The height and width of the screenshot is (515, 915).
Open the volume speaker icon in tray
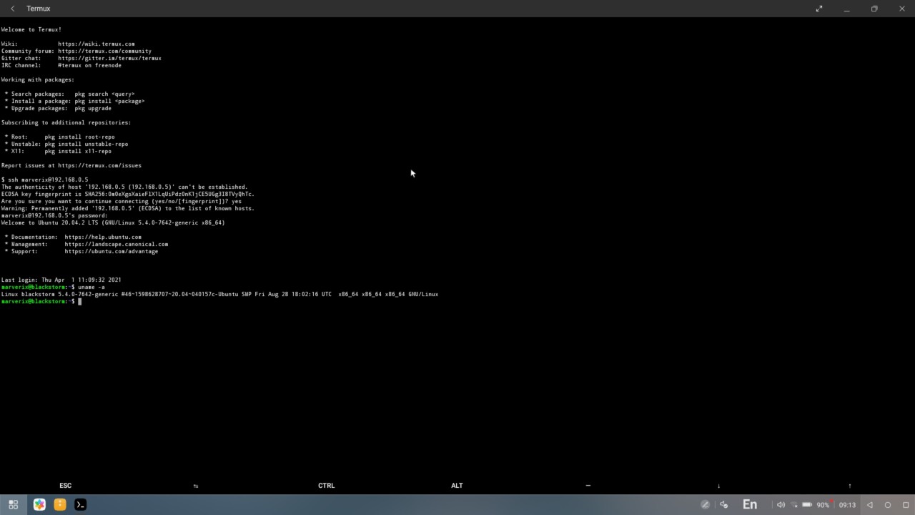coord(781,504)
